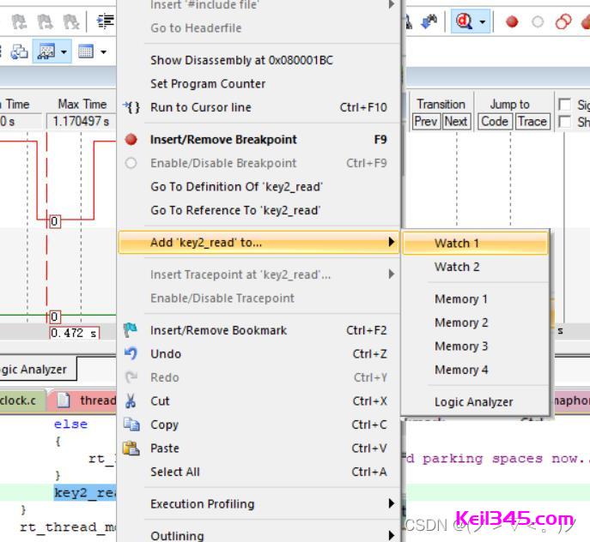Click the Max Time value field
590x542 pixels.
82,122
